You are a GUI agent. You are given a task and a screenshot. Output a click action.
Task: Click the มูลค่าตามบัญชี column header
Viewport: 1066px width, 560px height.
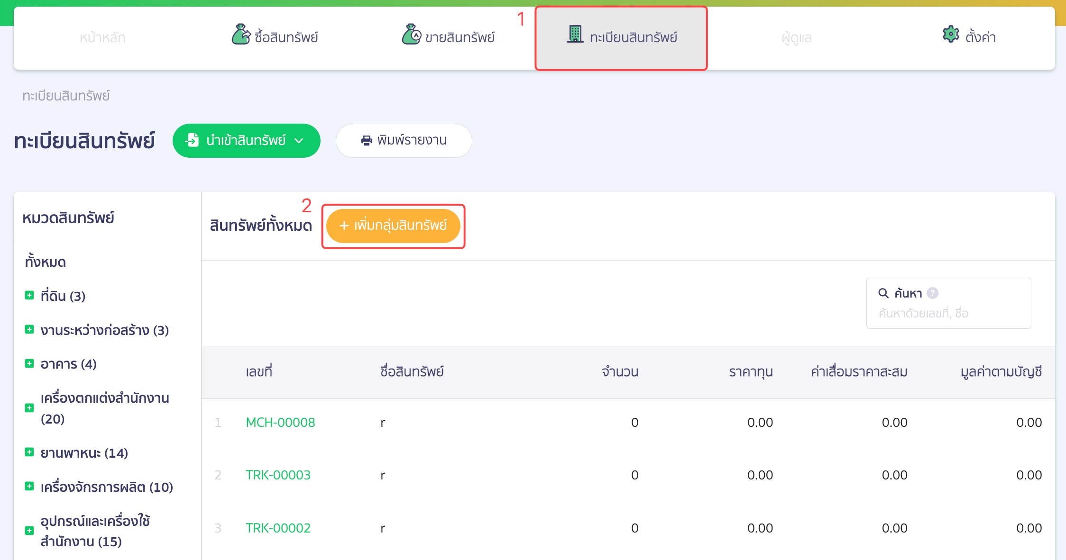[x=1001, y=372]
